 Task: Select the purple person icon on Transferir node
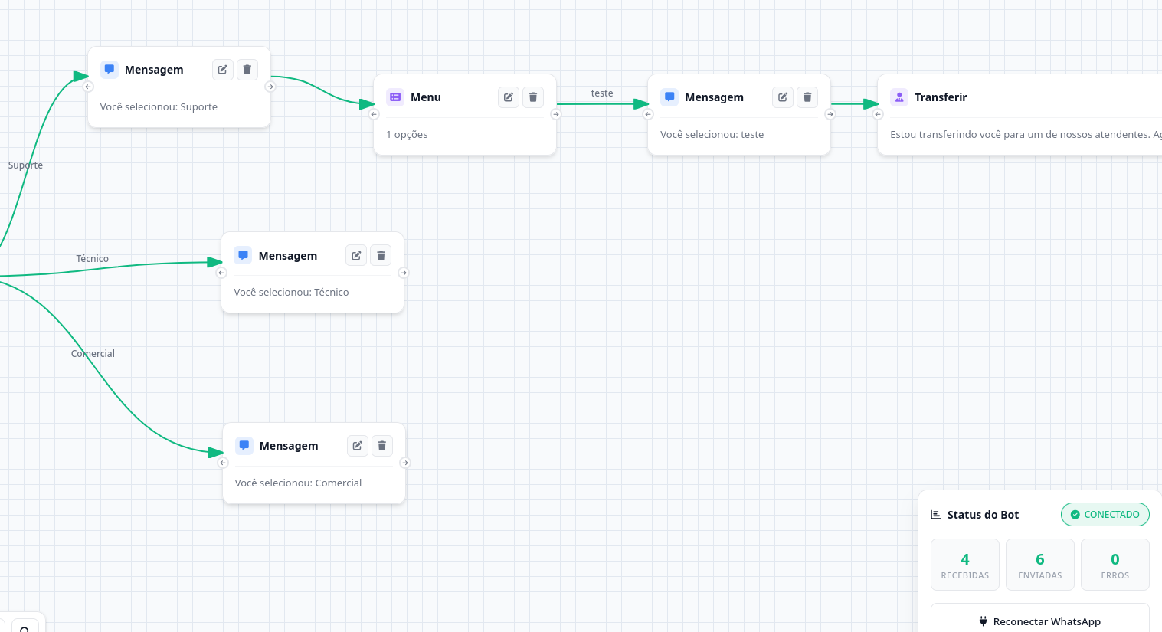(x=899, y=97)
